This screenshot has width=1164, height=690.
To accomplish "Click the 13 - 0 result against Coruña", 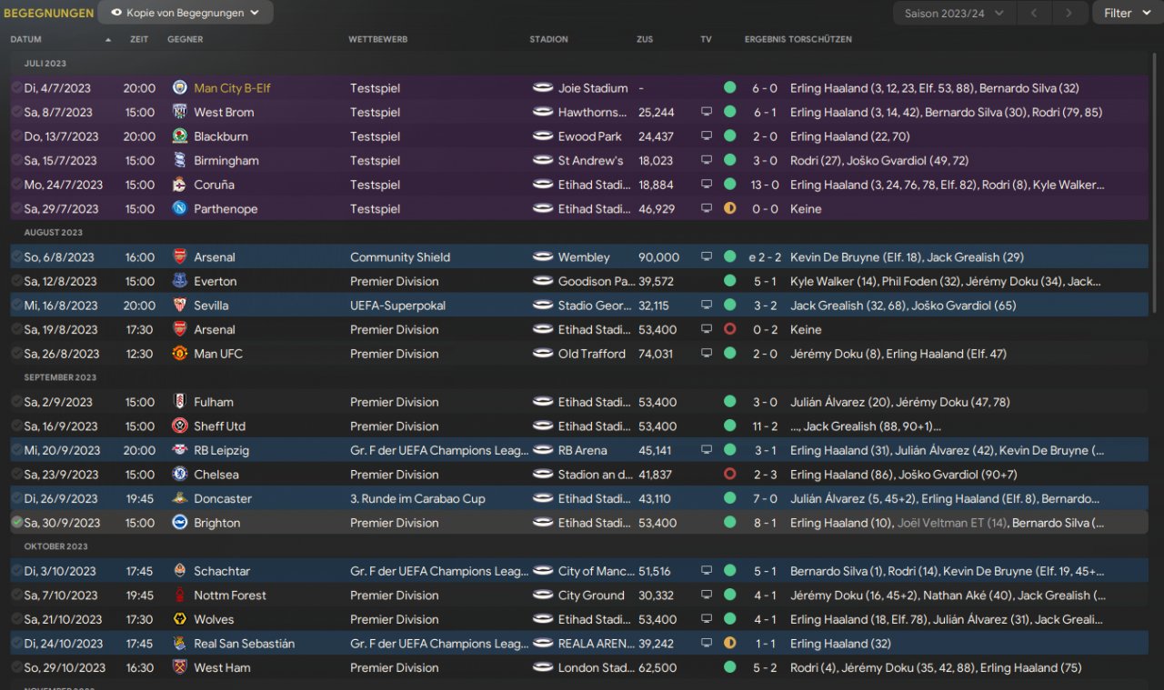I will pos(764,185).
